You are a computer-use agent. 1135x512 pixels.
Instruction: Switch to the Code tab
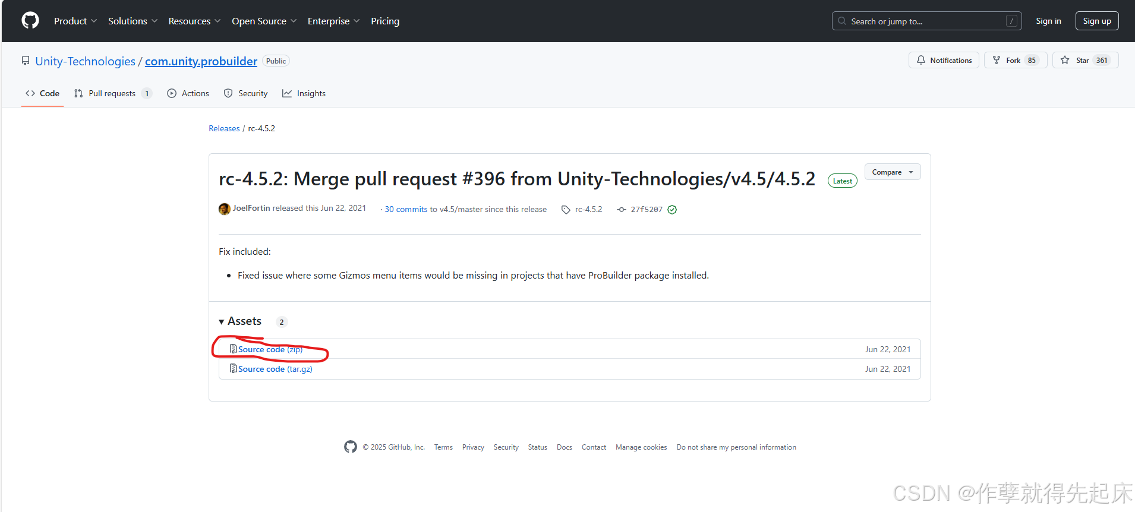click(42, 93)
